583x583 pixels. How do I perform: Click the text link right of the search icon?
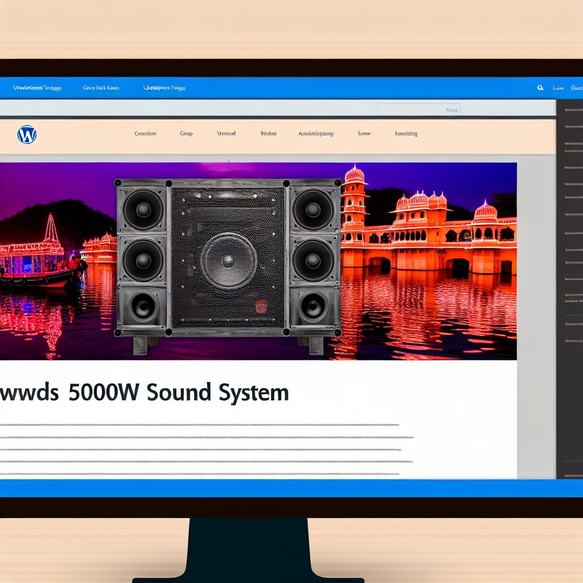click(558, 88)
